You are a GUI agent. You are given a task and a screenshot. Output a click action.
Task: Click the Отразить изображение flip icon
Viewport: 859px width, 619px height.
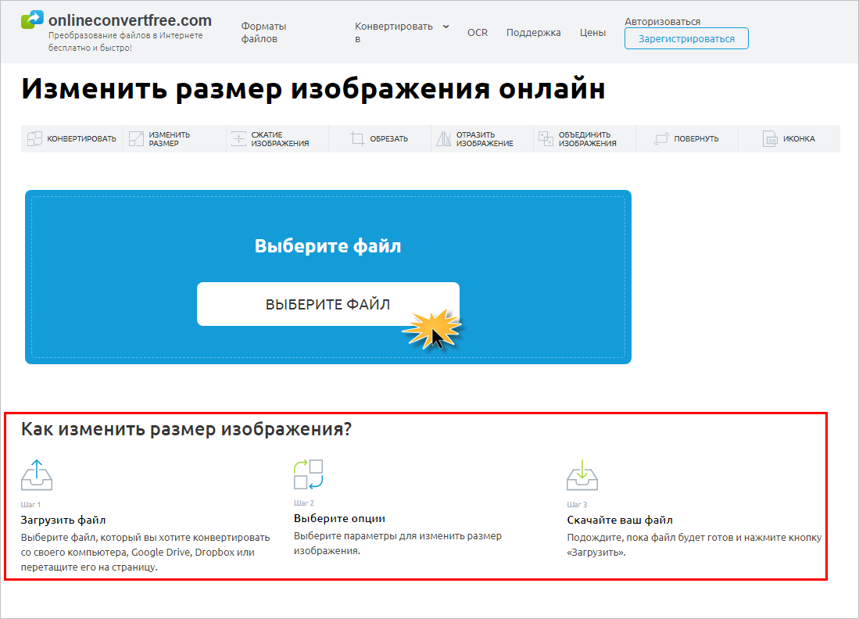click(x=444, y=138)
